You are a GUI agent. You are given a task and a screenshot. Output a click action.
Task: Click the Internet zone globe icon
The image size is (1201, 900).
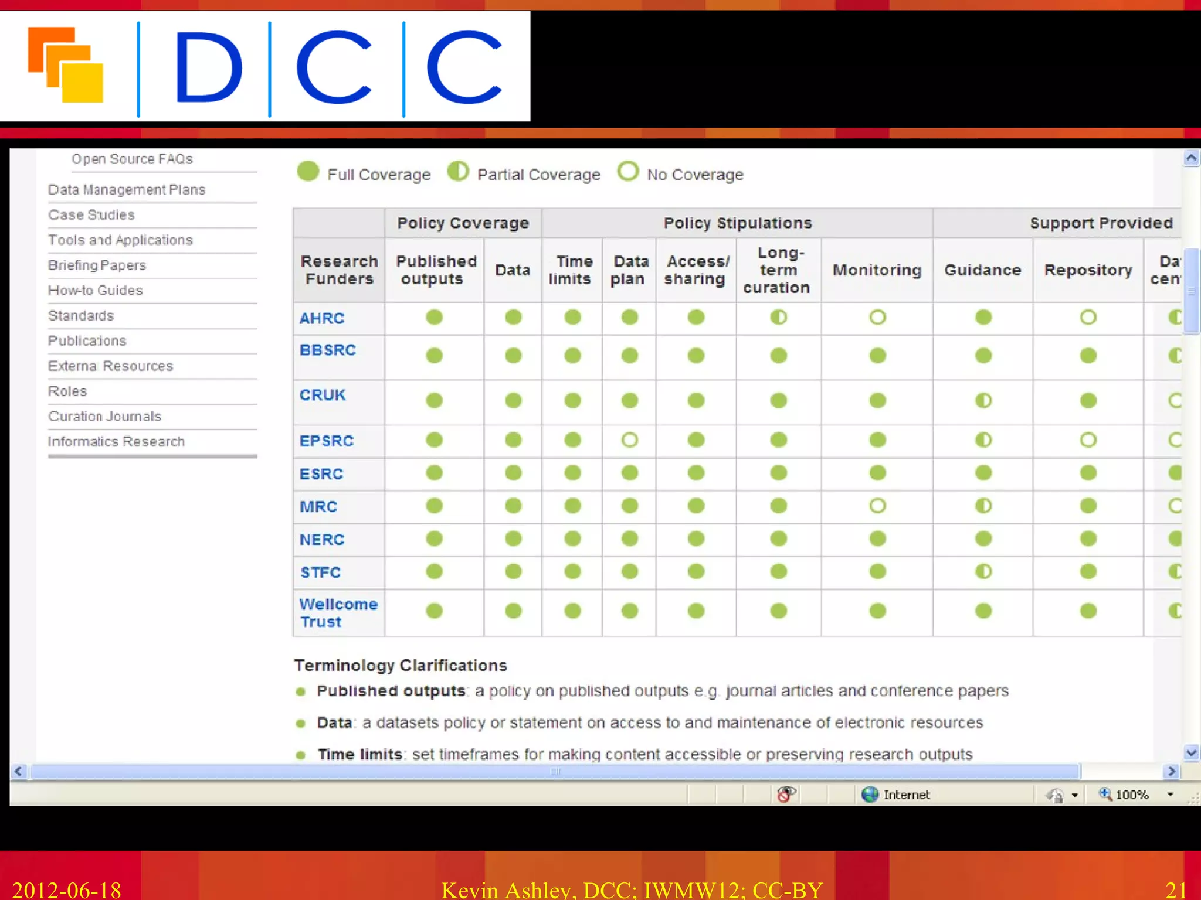coord(870,795)
